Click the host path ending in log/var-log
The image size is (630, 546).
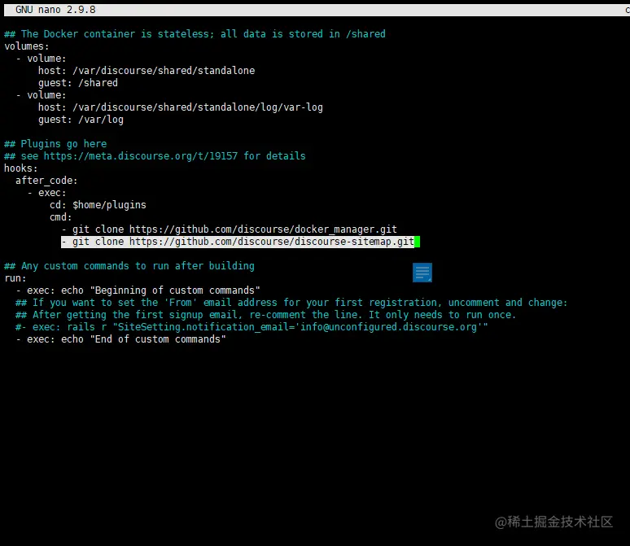(198, 107)
